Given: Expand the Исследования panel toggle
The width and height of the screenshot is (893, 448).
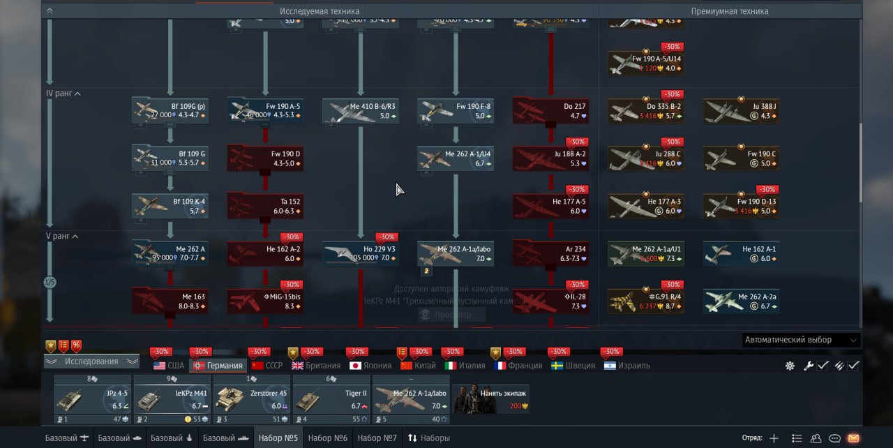Looking at the screenshot, I should (x=92, y=361).
